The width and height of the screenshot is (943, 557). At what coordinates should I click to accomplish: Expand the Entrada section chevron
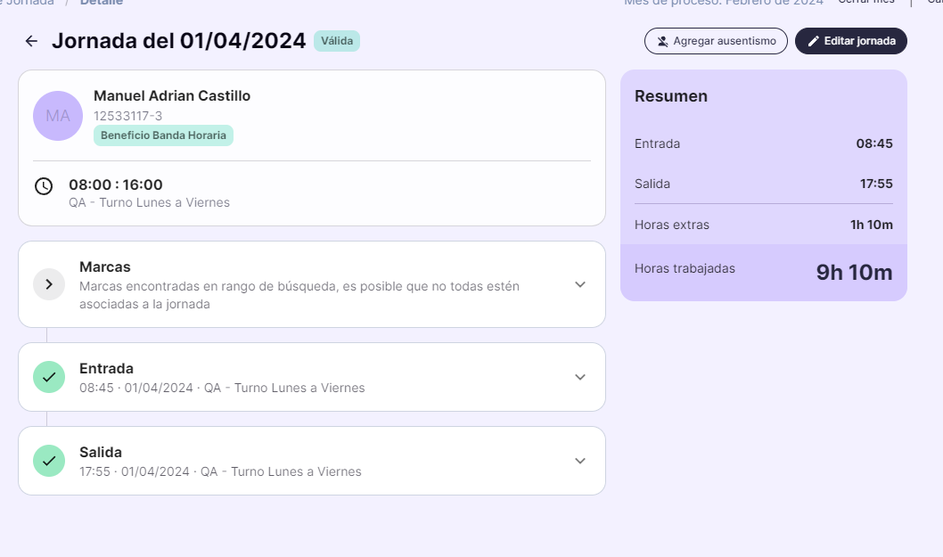tap(579, 377)
